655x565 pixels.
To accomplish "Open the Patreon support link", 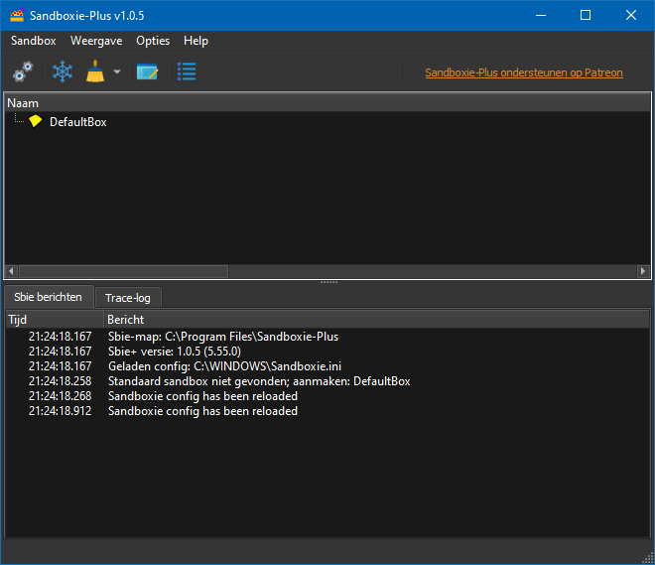I will coord(523,72).
